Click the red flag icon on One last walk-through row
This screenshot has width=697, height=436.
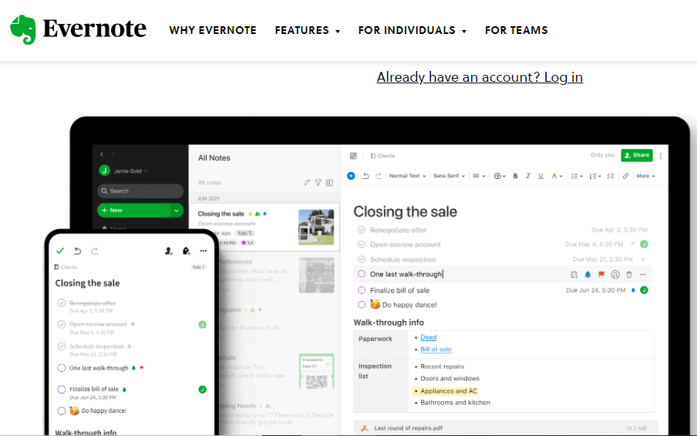(x=601, y=275)
